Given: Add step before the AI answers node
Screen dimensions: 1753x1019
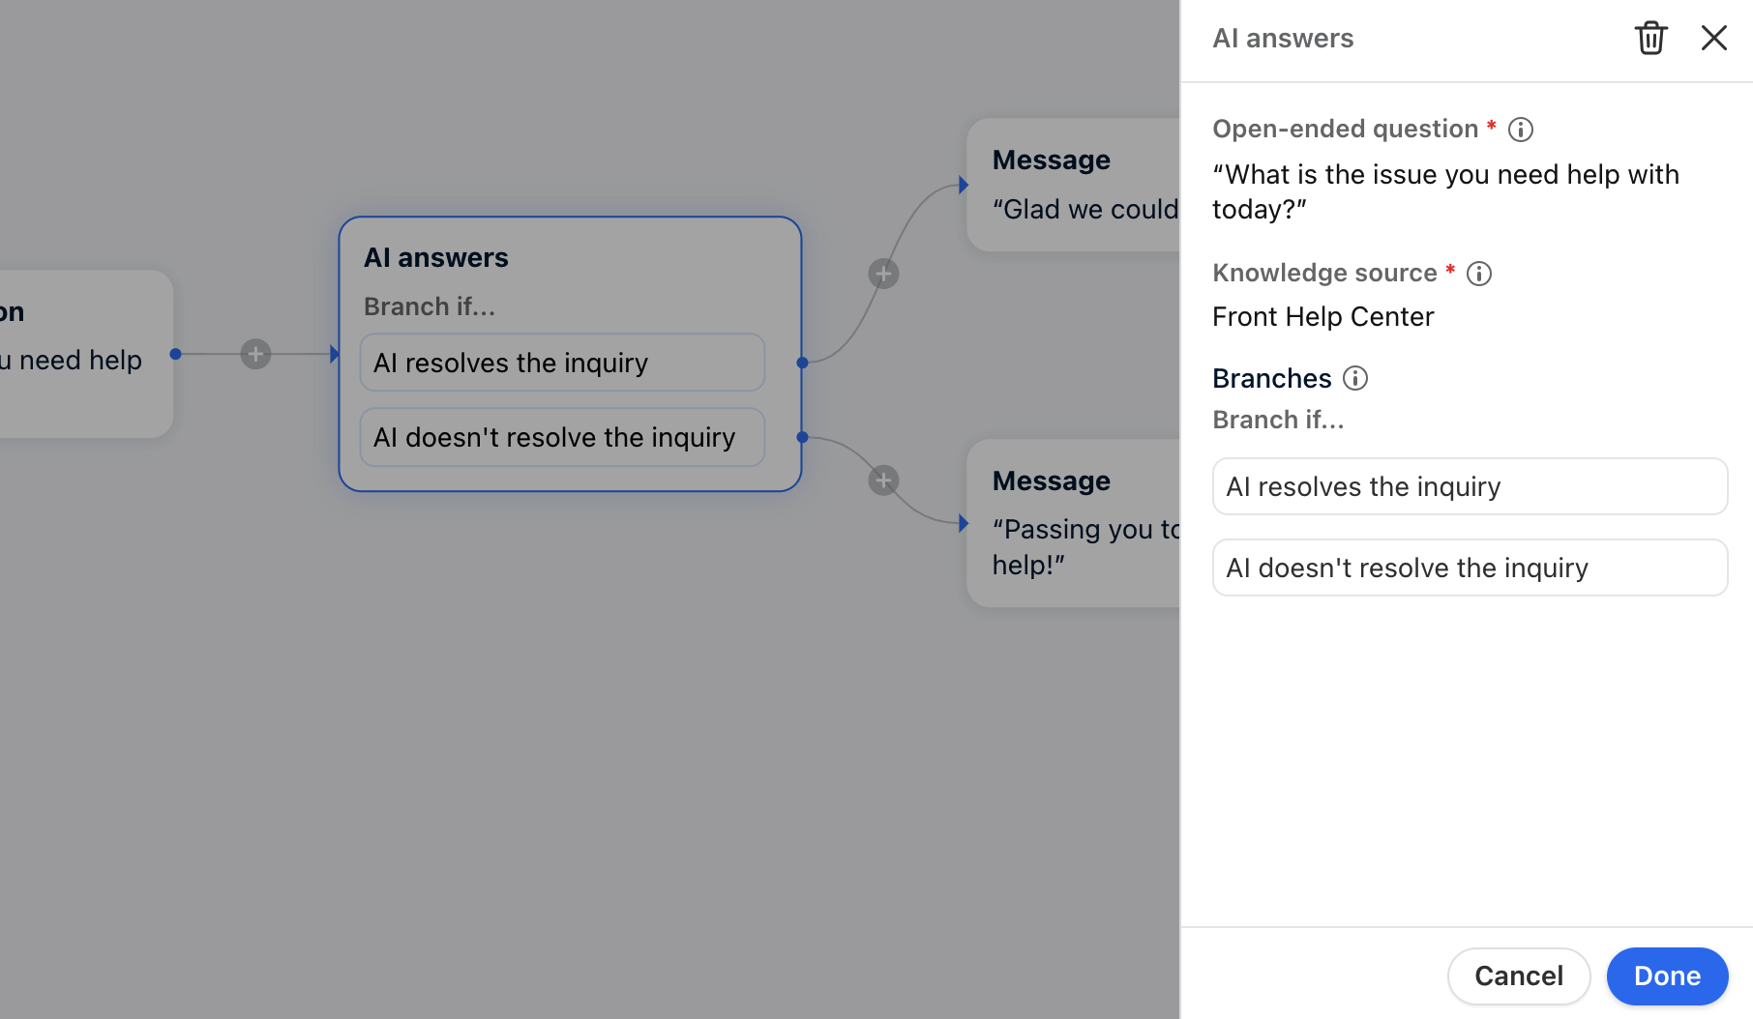Looking at the screenshot, I should tap(255, 354).
